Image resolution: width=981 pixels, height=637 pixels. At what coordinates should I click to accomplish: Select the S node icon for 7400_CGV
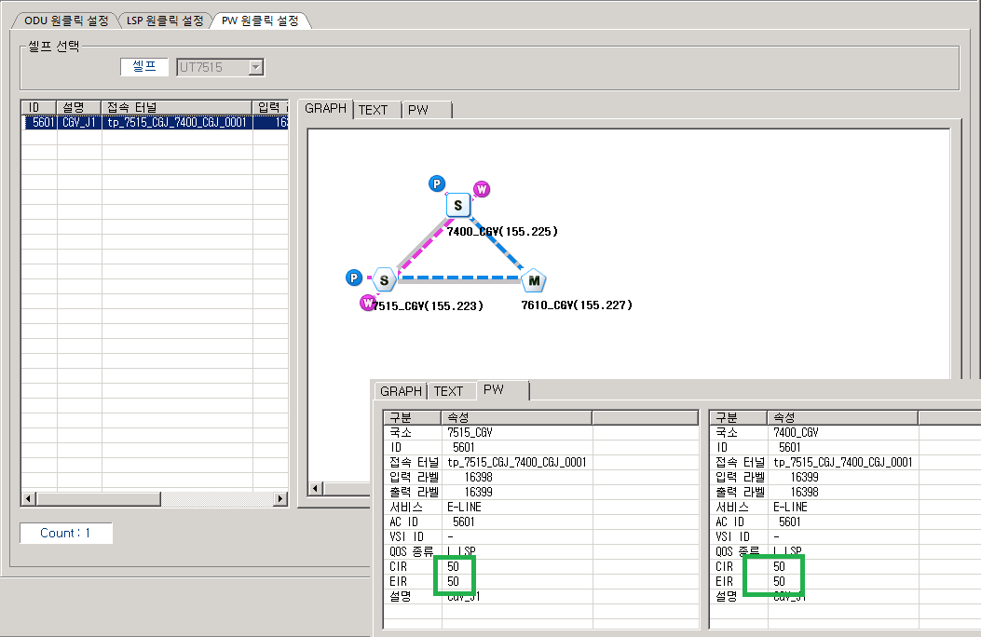point(458,205)
